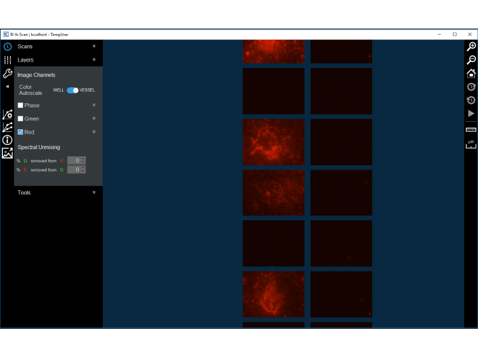Image resolution: width=478 pixels, height=358 pixels.
Task: Open the wrench Tools icon
Action: click(x=8, y=73)
